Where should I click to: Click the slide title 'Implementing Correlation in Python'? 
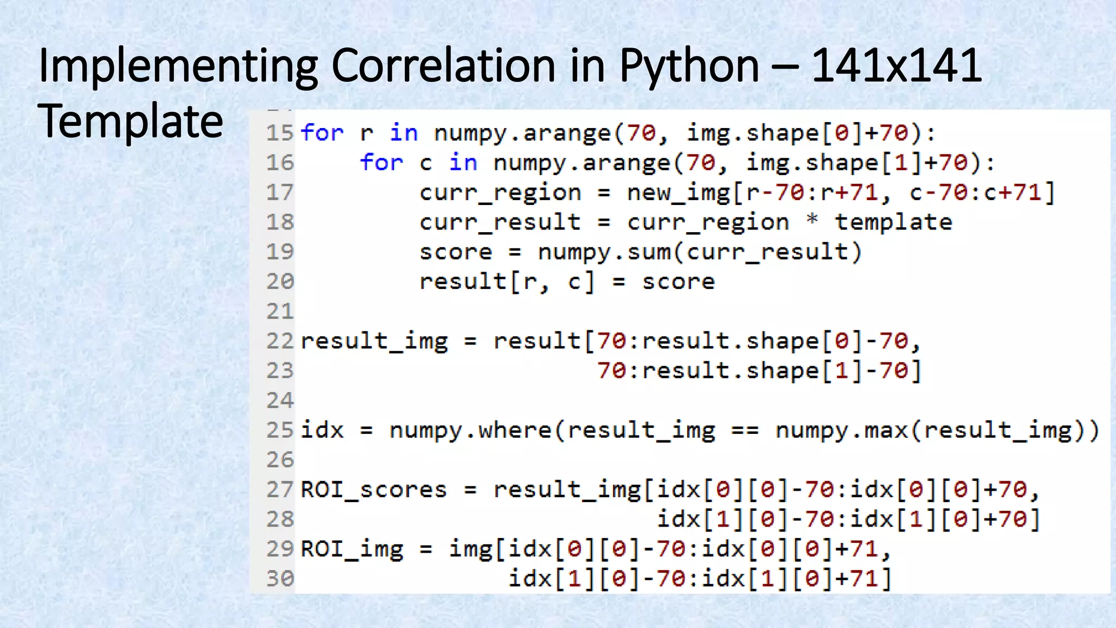[398, 65]
